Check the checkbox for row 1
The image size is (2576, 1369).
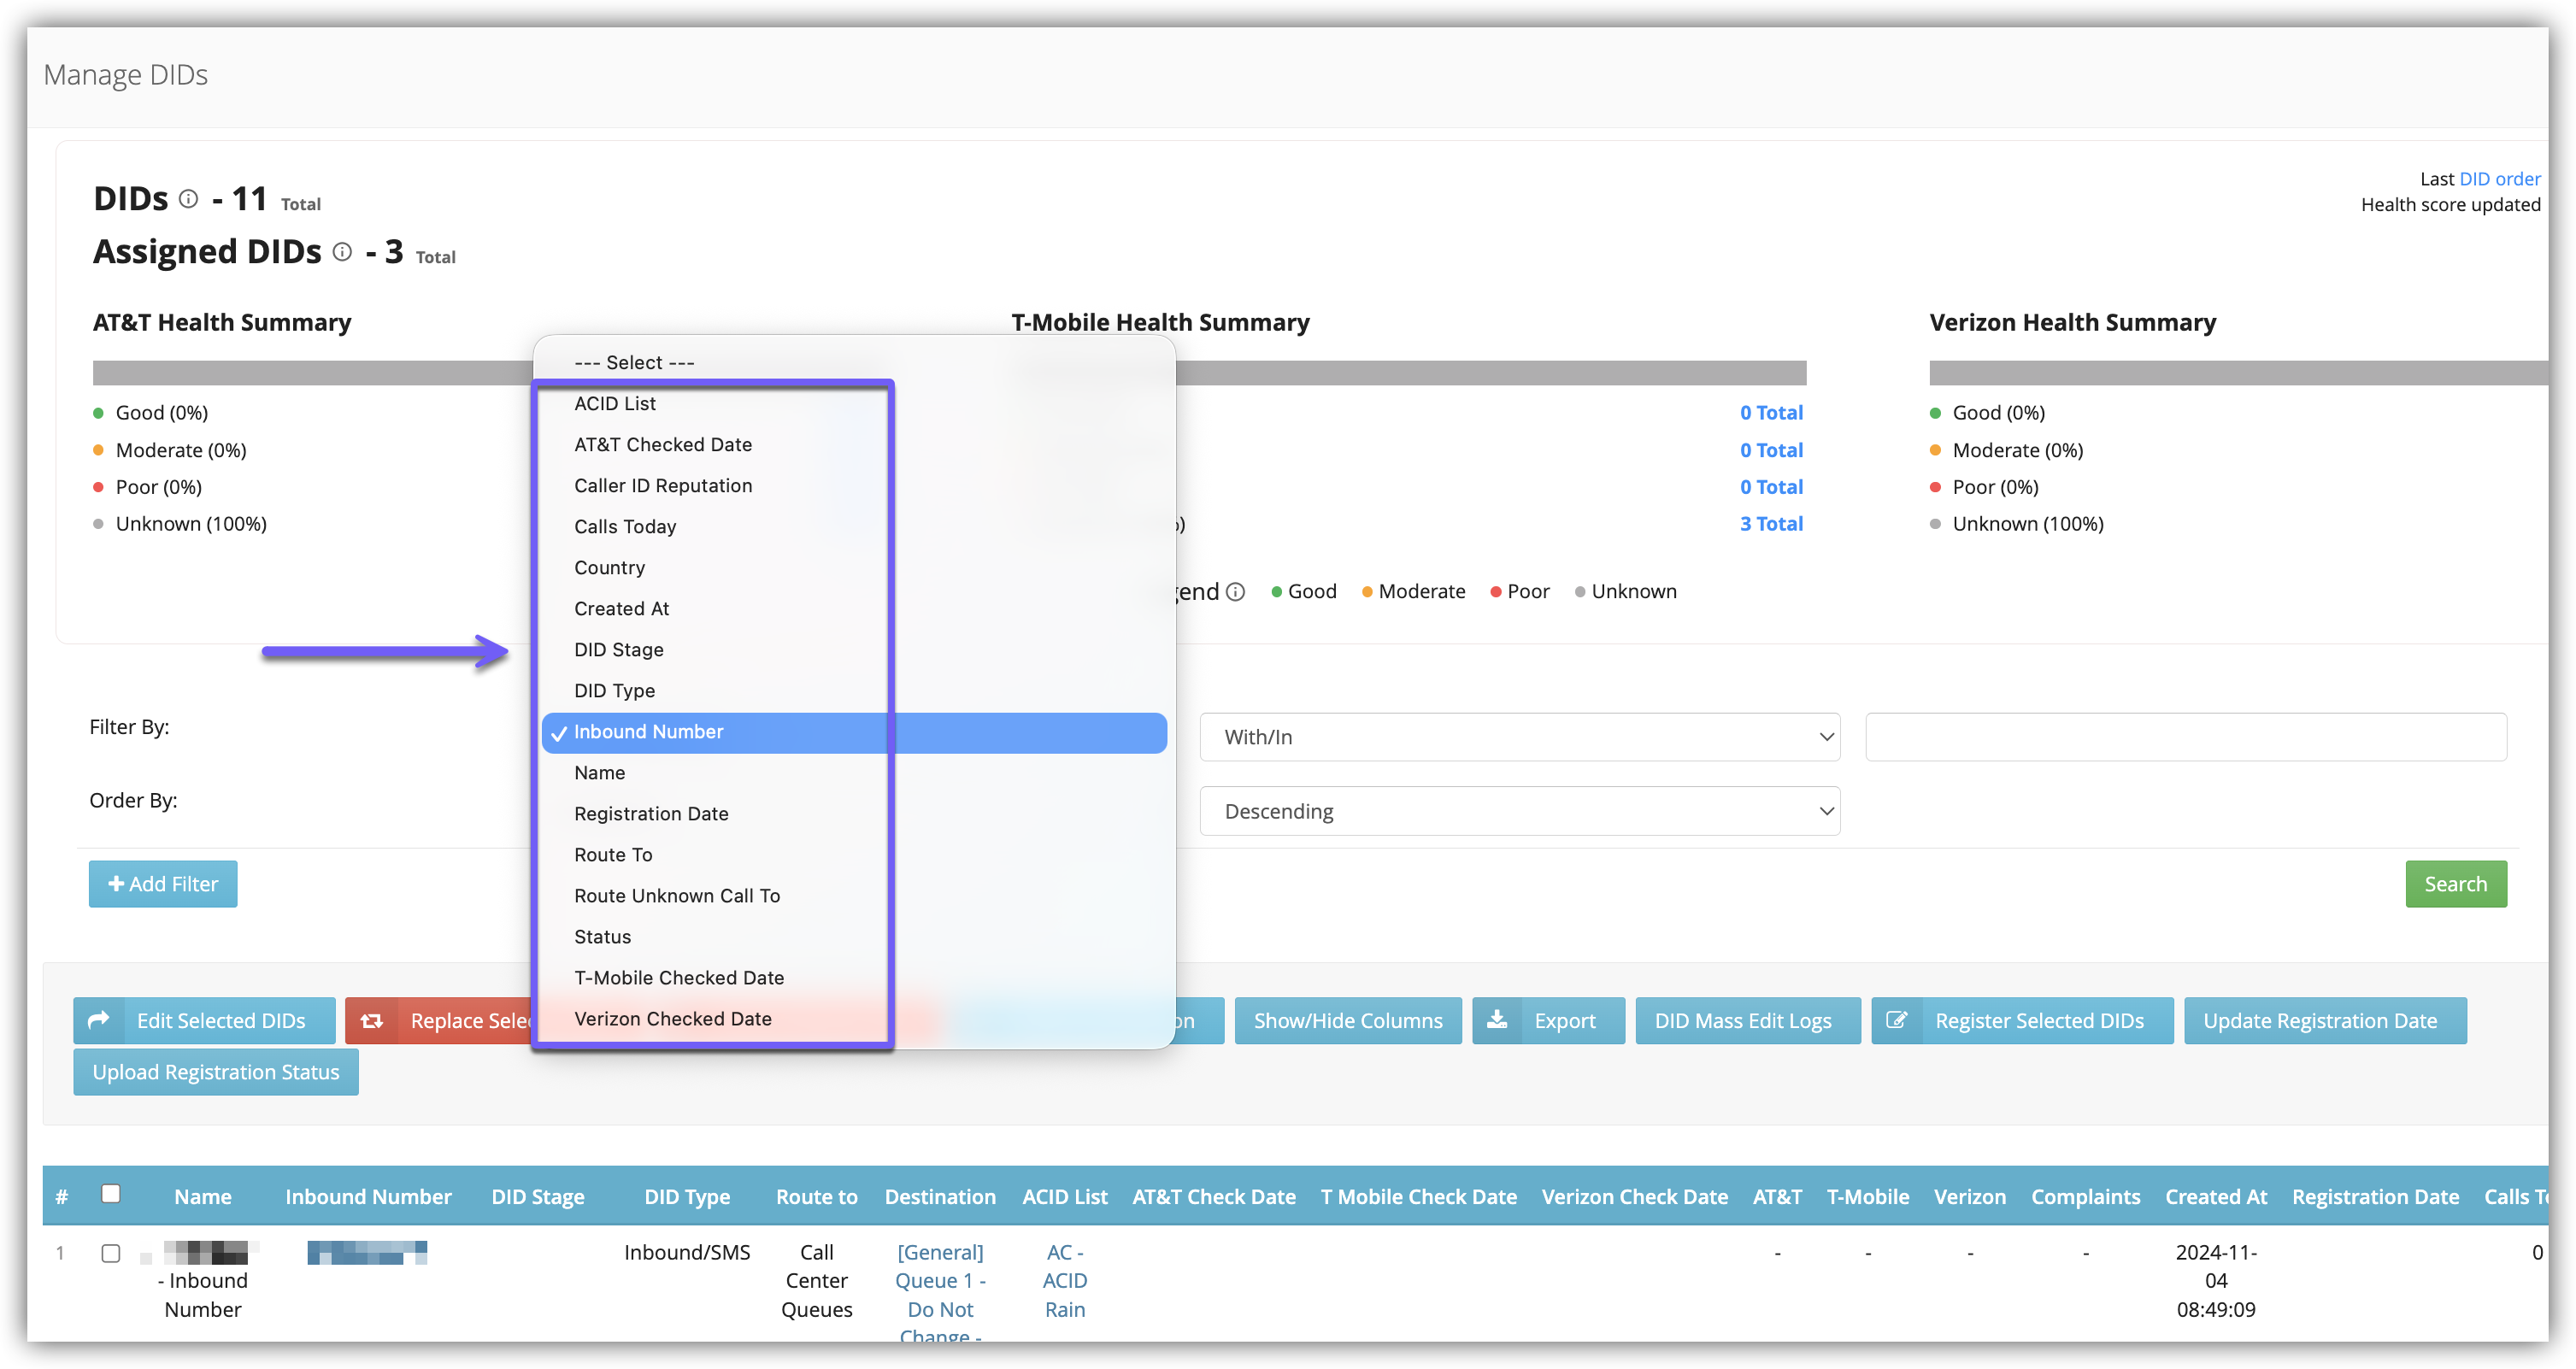[111, 1253]
